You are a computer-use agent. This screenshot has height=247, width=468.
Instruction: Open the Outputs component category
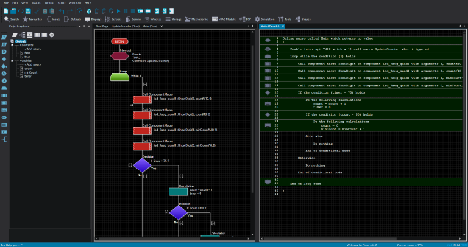pos(73,19)
